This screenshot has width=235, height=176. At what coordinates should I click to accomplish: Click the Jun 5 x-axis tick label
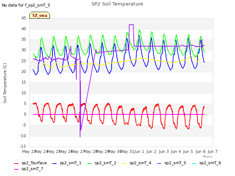188,151
